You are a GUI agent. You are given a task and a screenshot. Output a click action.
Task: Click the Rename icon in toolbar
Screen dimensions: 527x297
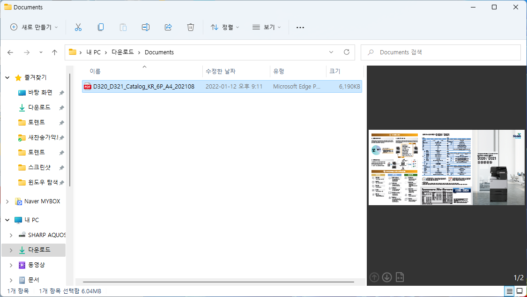(x=146, y=27)
